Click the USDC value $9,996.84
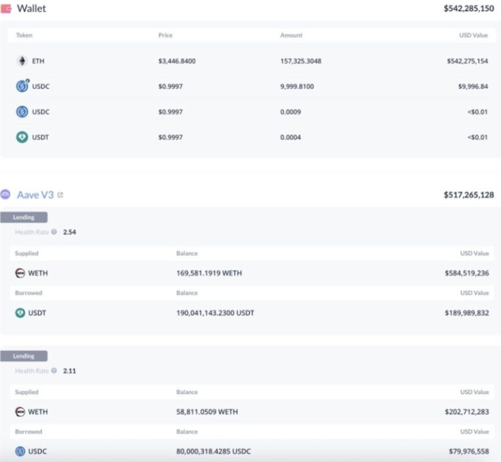The height and width of the screenshot is (462, 501). click(x=473, y=86)
